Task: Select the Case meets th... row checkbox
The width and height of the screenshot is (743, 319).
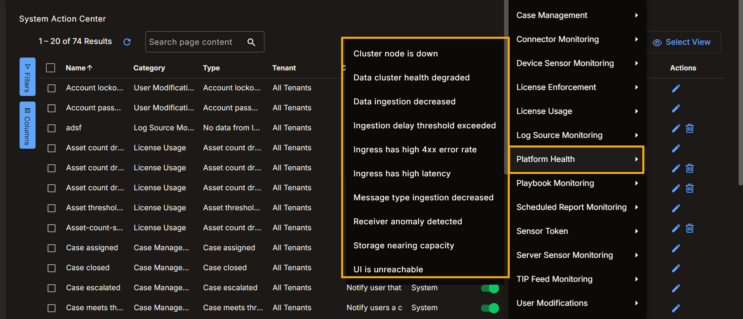Action: click(52, 308)
